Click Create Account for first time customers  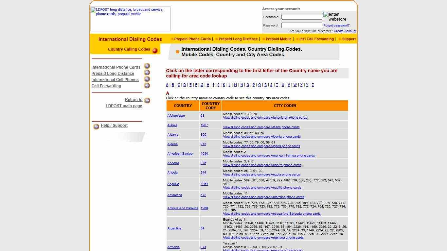point(345,31)
